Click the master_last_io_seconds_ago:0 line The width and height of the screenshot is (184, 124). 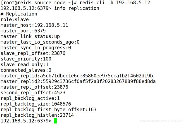(x=40, y=42)
